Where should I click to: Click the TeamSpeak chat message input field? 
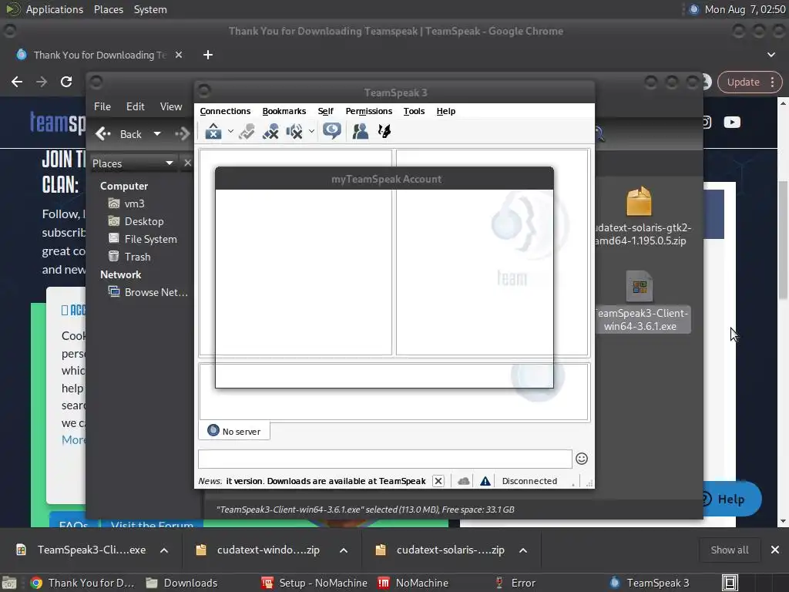[x=385, y=459]
